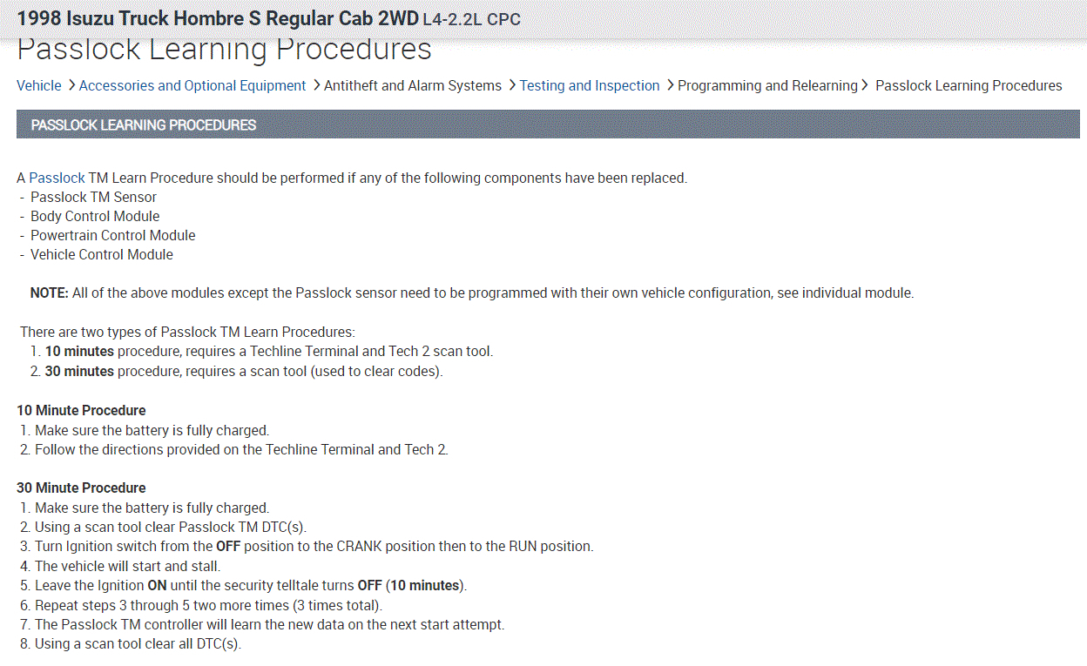This screenshot has height=666, width=1087.
Task: Select the Programming and Relearning breadcrumb
Action: 766,85
